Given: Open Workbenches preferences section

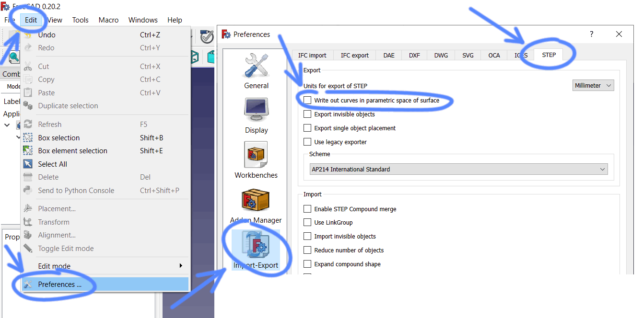Looking at the screenshot, I should [x=256, y=160].
